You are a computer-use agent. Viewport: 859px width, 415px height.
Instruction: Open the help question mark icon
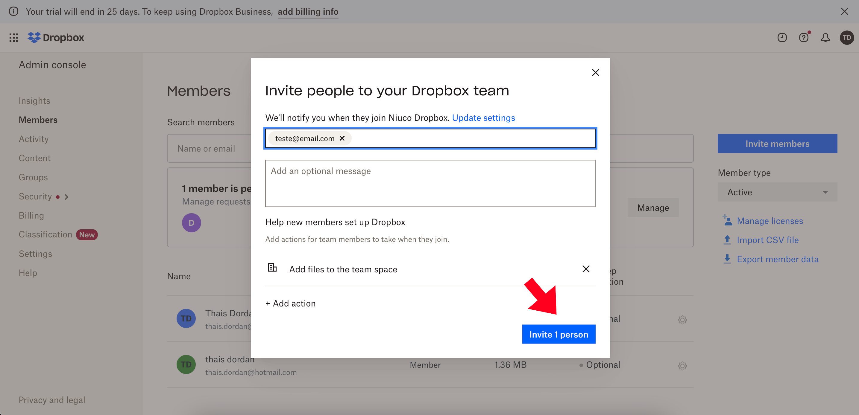pos(803,38)
